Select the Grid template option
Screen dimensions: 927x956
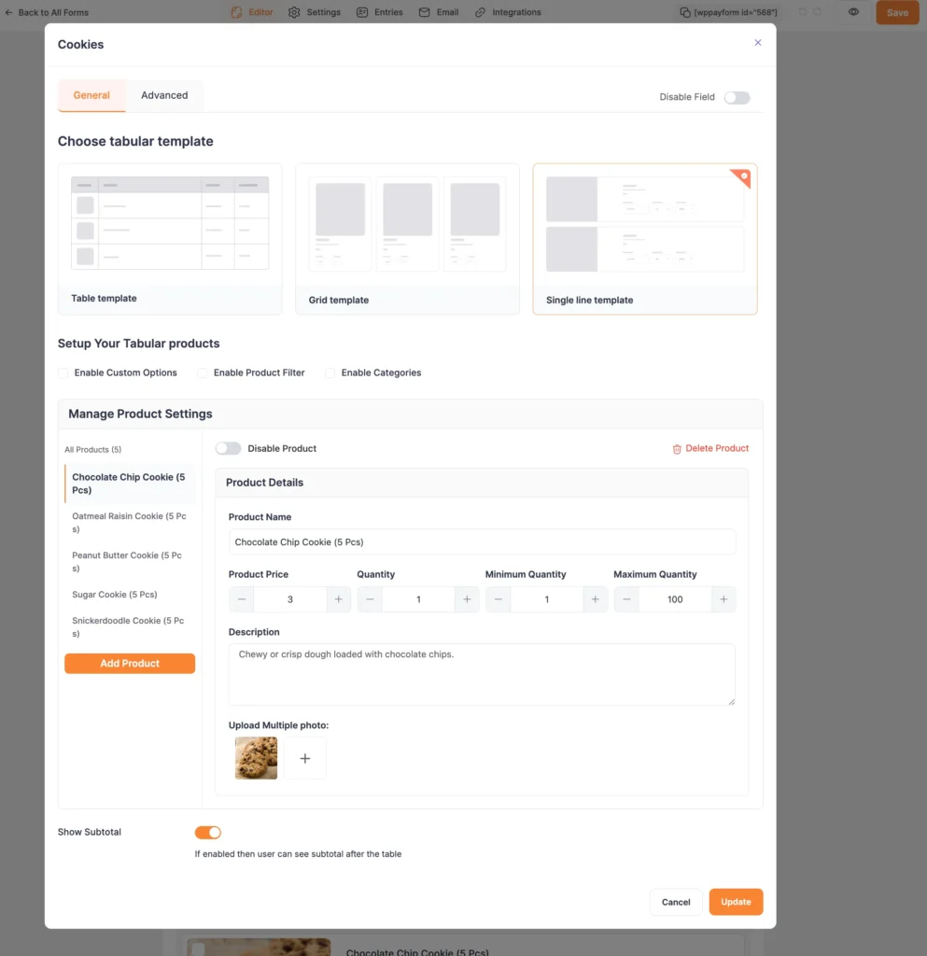[x=407, y=233]
